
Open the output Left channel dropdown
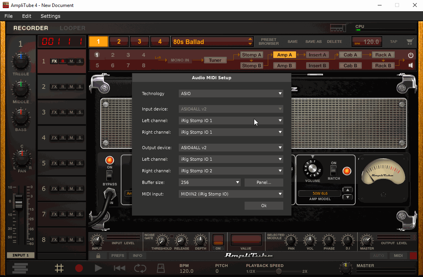pyautogui.click(x=231, y=159)
